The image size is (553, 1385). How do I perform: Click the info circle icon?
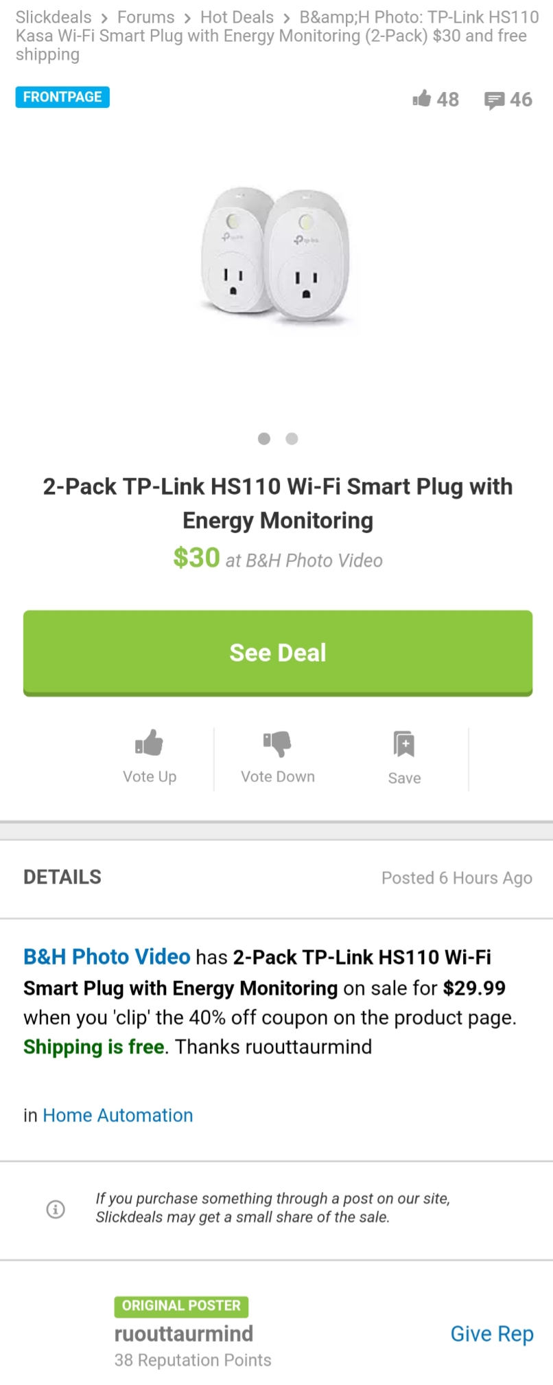(x=56, y=1208)
